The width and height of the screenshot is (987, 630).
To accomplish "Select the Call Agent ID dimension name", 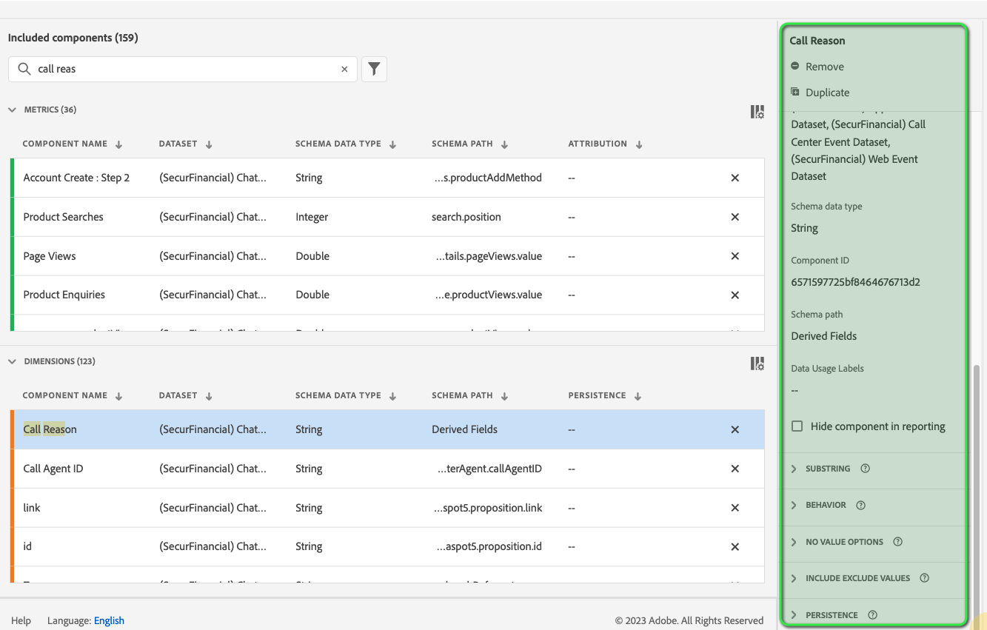I will pyautogui.click(x=53, y=469).
